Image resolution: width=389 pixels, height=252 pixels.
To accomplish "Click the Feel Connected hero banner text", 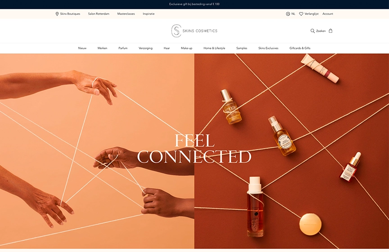I will click(x=194, y=149).
